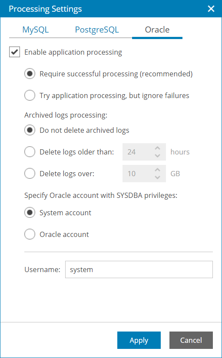Close the Processing Settings dialog
The image size is (222, 358).
pos(211,9)
